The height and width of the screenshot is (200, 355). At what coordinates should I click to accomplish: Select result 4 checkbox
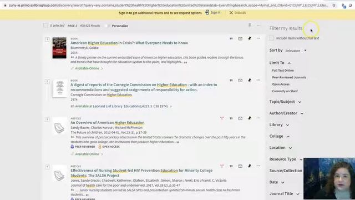[47, 167]
